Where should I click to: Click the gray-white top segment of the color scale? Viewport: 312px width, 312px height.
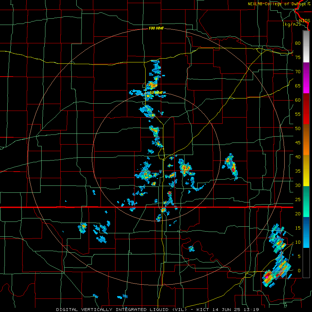click(306, 46)
